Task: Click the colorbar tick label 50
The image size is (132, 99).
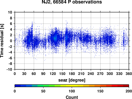Action: pyautogui.click(x=43, y=91)
